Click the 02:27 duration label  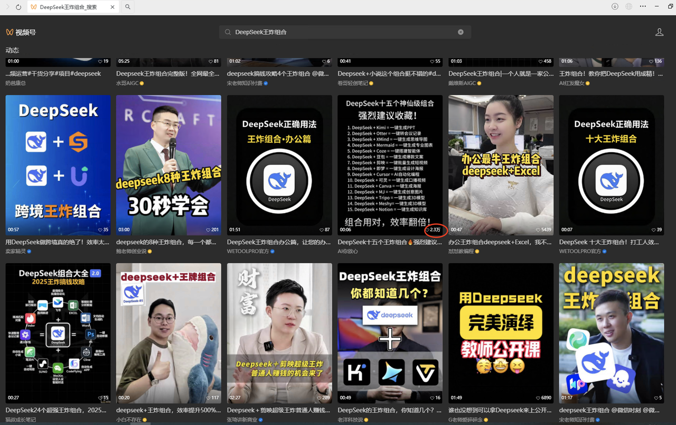tap(235, 398)
